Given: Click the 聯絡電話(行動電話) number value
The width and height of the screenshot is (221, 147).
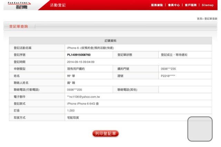Looking at the screenshot, I should tap(75, 90).
